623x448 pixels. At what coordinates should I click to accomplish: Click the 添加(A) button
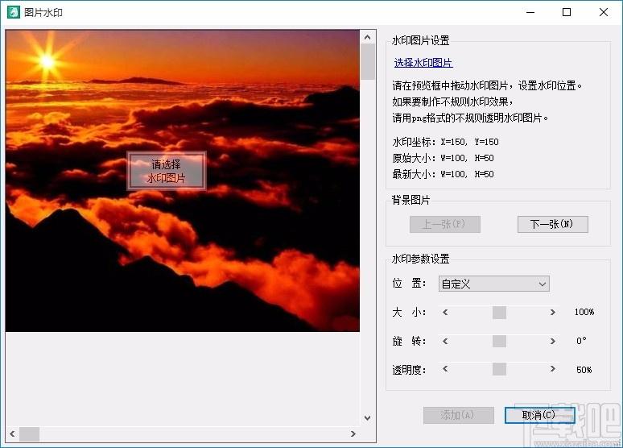(459, 416)
